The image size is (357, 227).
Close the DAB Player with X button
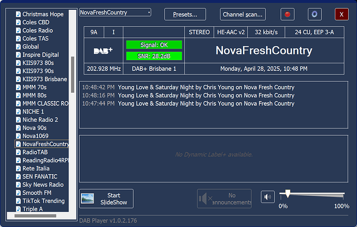pos(341,15)
